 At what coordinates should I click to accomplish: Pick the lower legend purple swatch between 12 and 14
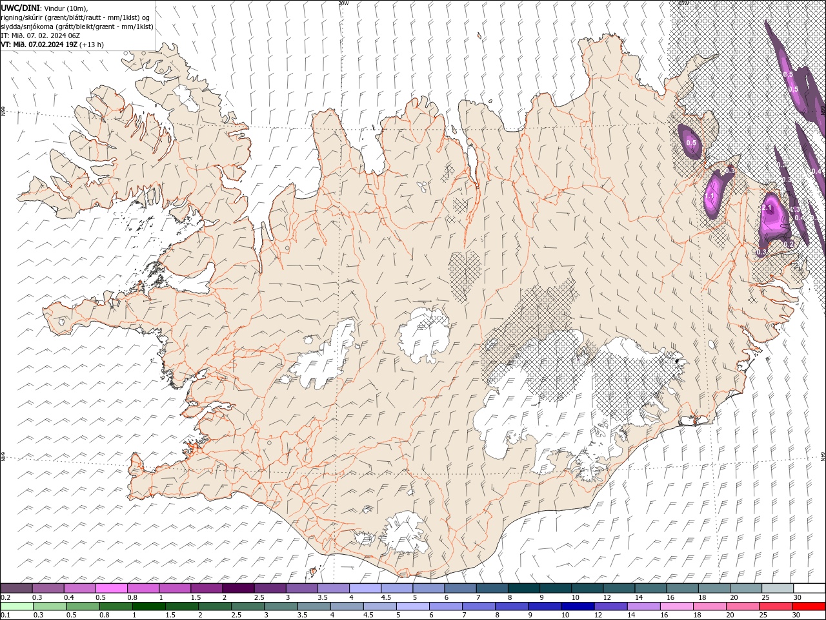611,606
